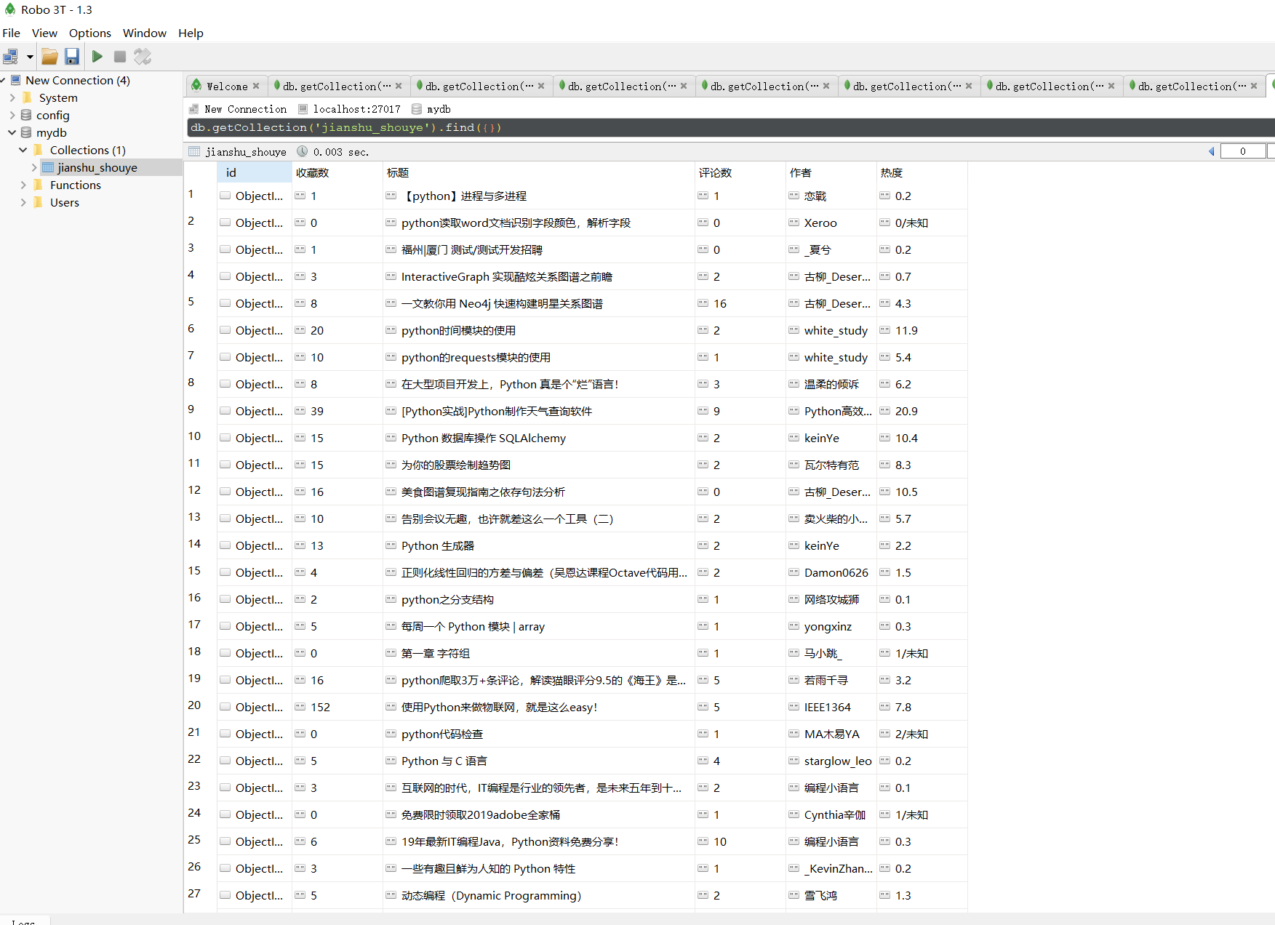Collapse the Collections (1) folder

pyautogui.click(x=23, y=150)
